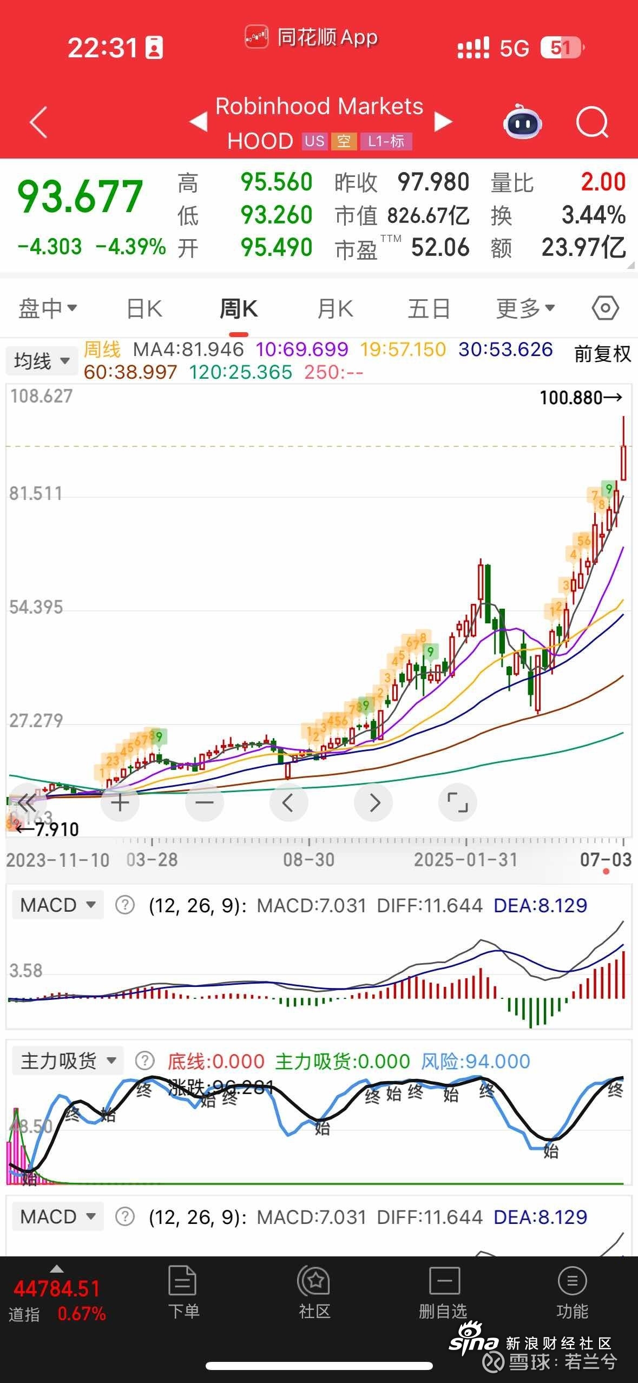Open 功能 functions menu

pos(572,1292)
